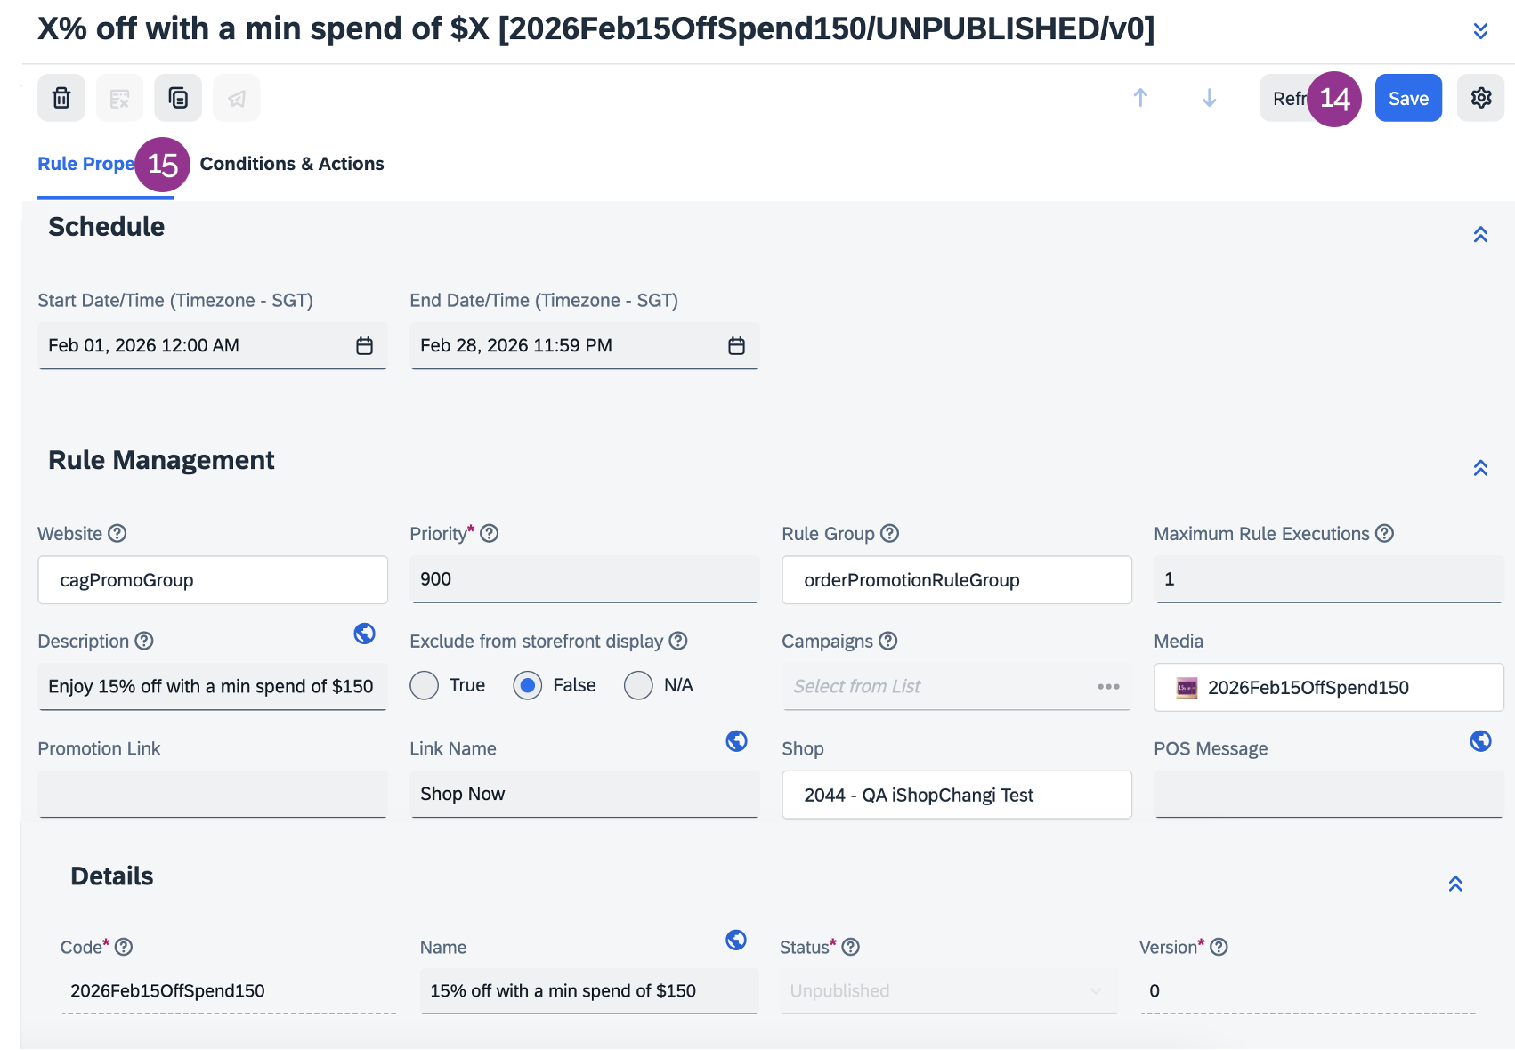The image size is (1515, 1050).
Task: Click the Description localization globe icon
Action: tap(364, 634)
